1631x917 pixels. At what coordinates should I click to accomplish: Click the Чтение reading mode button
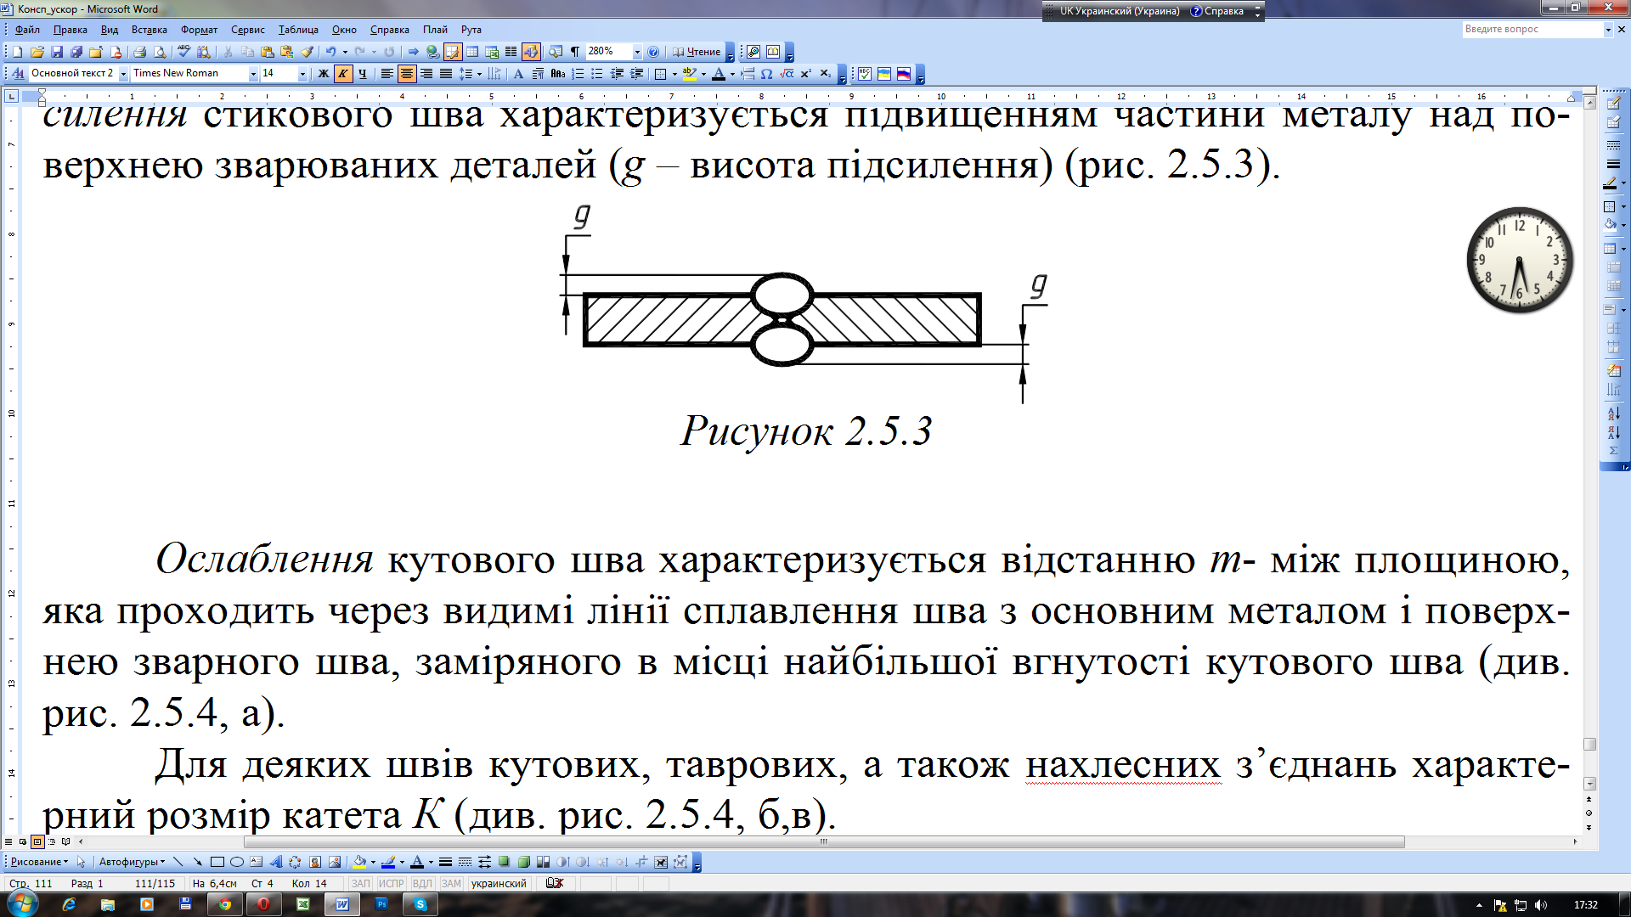coord(697,52)
